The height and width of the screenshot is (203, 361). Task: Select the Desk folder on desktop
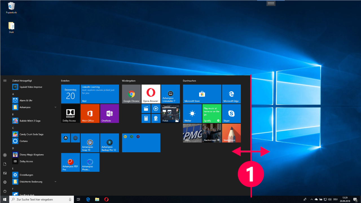(11, 28)
